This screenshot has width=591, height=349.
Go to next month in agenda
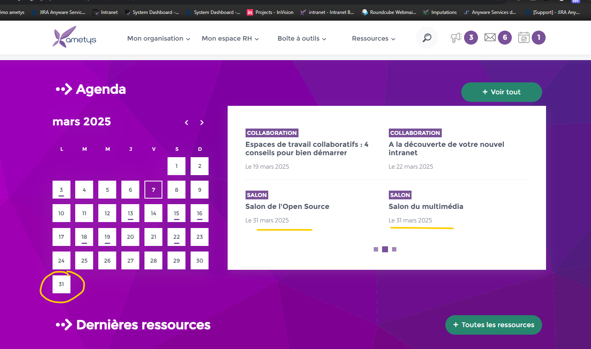pos(202,123)
